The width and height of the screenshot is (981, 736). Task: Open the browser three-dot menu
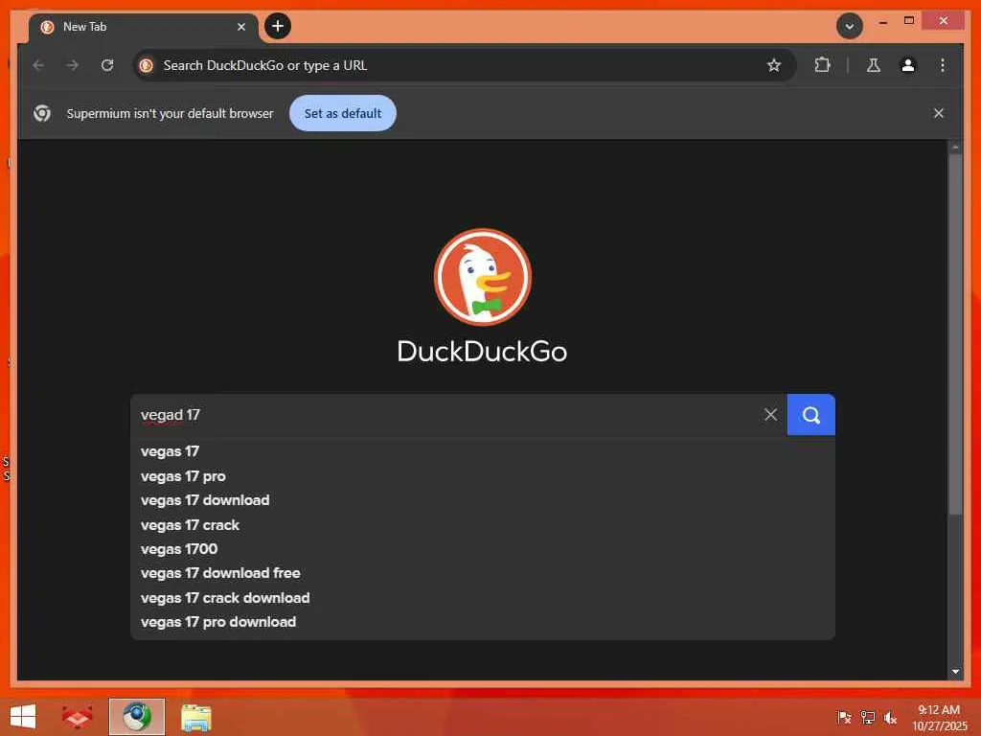point(943,65)
